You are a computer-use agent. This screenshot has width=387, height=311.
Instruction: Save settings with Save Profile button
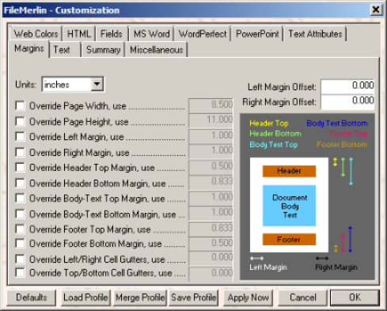pos(194,298)
